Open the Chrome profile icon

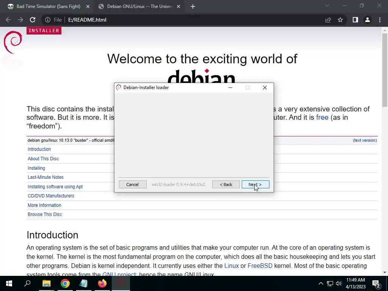pos(368,20)
